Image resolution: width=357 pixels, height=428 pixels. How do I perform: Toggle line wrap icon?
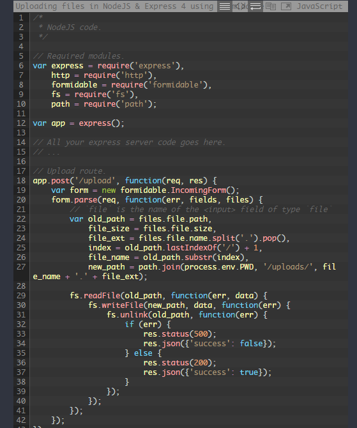pyautogui.click(x=255, y=6)
